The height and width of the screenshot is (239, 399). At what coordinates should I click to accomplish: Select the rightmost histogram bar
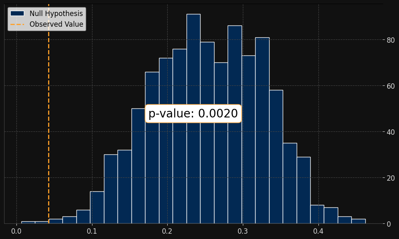358,221
